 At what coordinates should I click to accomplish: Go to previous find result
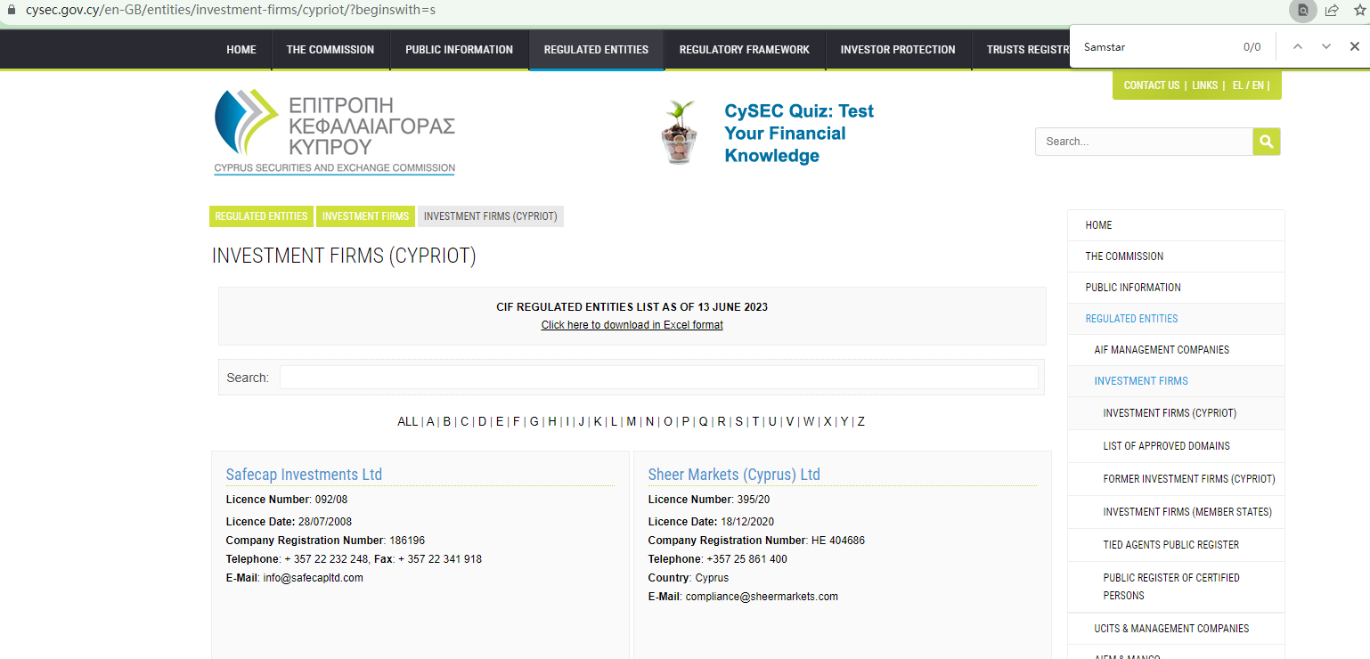click(1298, 46)
